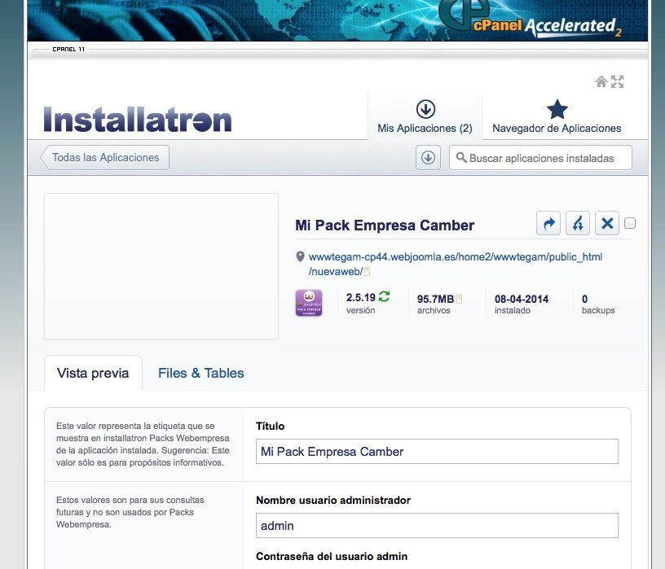665x569 pixels.
Task: Click the small icon beside 95.7MB
Action: [x=459, y=299]
